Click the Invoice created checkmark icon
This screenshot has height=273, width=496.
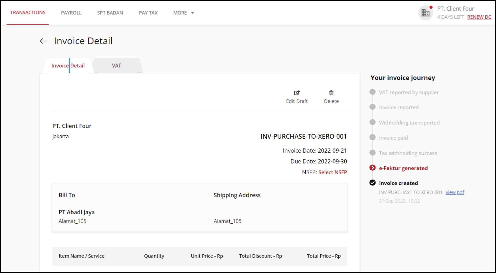(373, 183)
